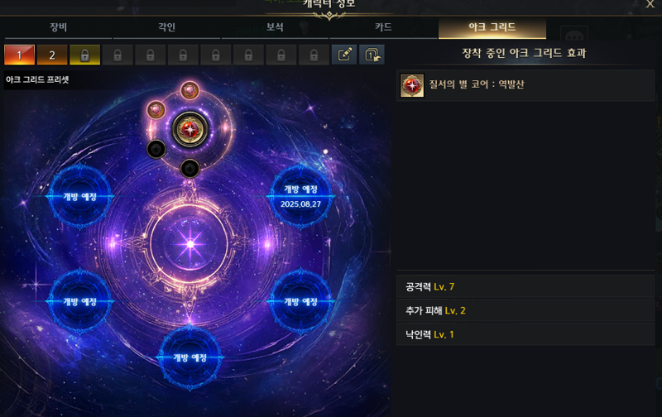Click the bottom center 개방 예정 node
Screen dimensions: 662x417
click(x=190, y=358)
